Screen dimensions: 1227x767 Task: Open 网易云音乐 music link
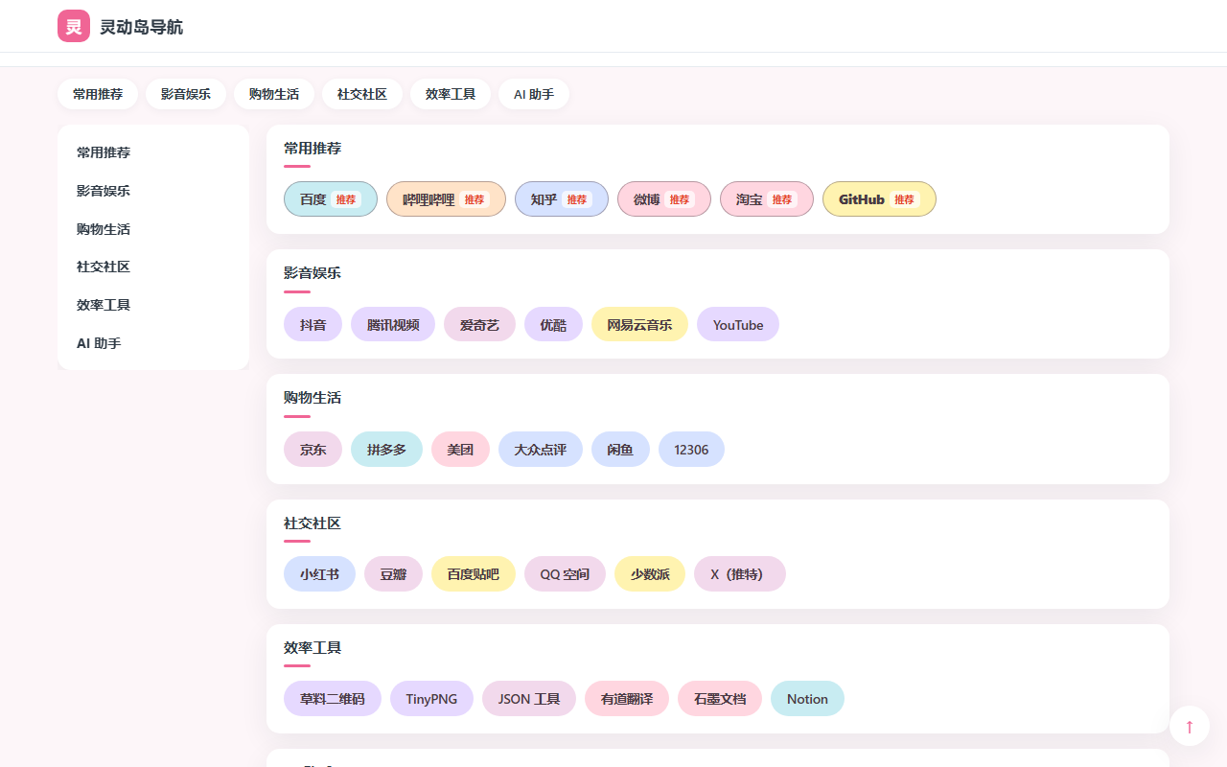(x=639, y=325)
